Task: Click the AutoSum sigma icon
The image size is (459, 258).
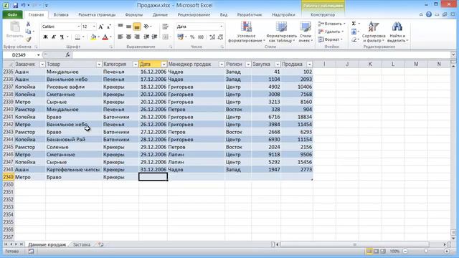Action: 354,24
